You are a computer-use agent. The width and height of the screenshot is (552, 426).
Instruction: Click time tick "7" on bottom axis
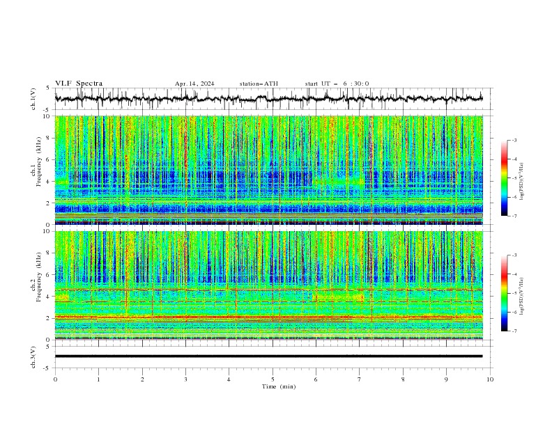[x=360, y=379]
